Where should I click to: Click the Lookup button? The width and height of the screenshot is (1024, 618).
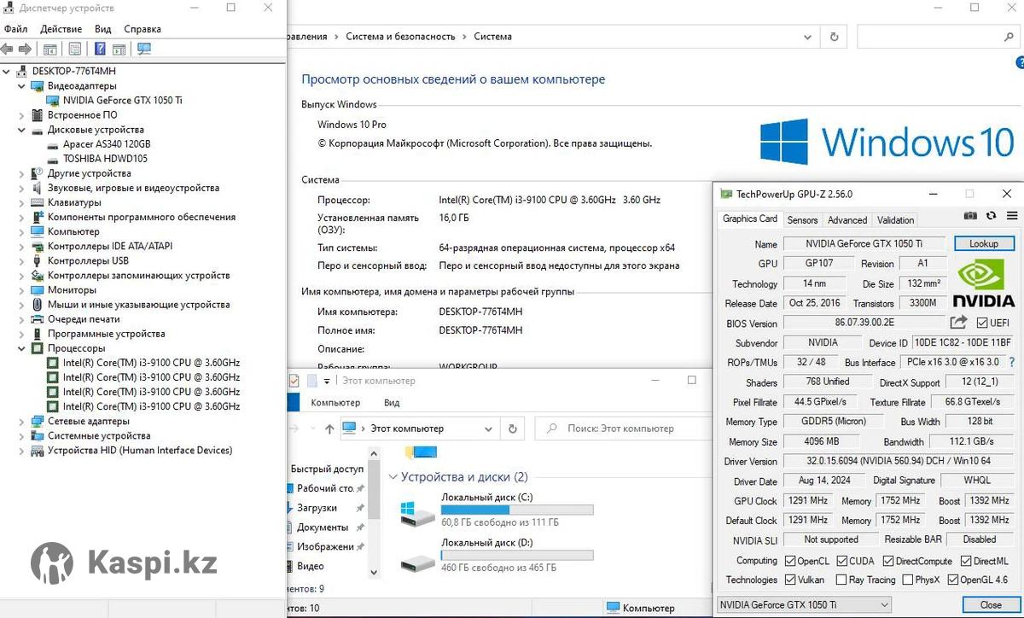pos(983,243)
